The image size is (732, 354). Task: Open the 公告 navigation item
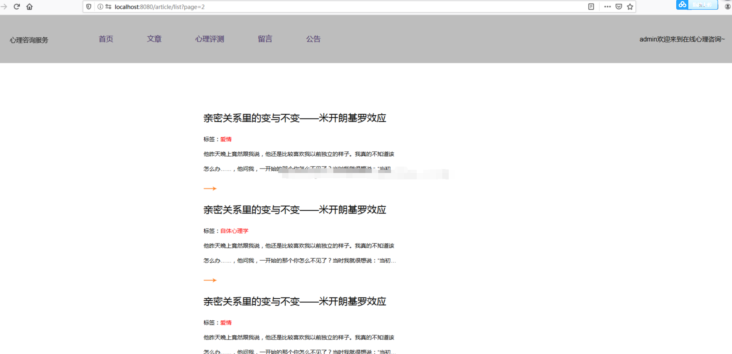click(313, 39)
